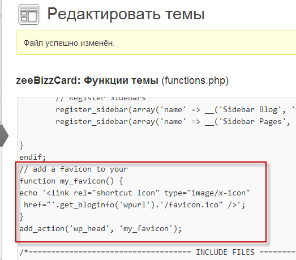Click the "Редактировать темы" page heading
Image resolution: width=296 pixels, height=260 pixels.
(x=126, y=14)
